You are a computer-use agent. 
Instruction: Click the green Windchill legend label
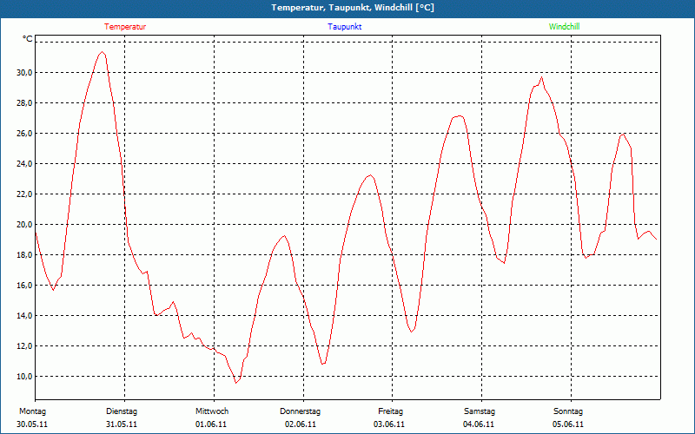(564, 27)
